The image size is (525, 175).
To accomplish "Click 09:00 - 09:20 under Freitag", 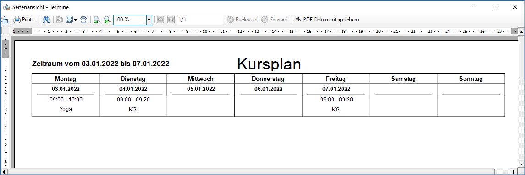I will [336, 100].
